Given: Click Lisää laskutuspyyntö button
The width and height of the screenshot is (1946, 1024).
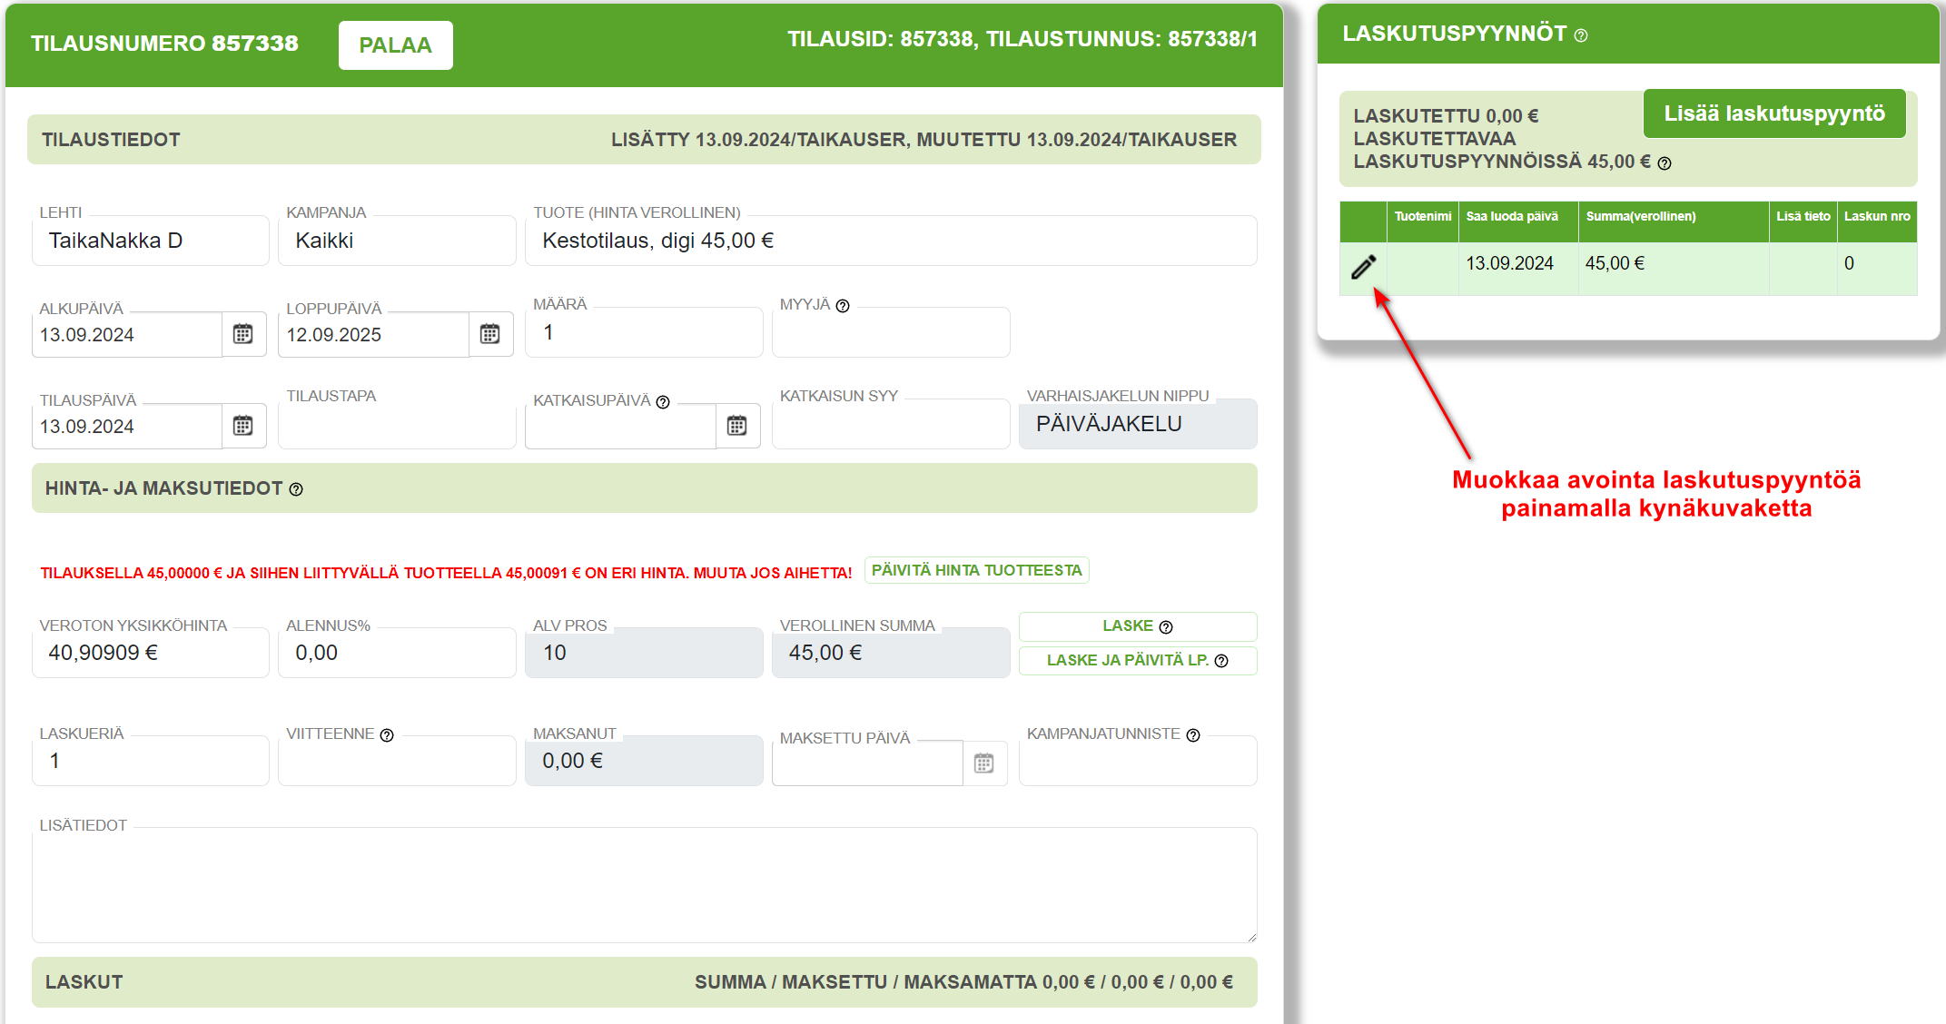Looking at the screenshot, I should (x=1774, y=113).
